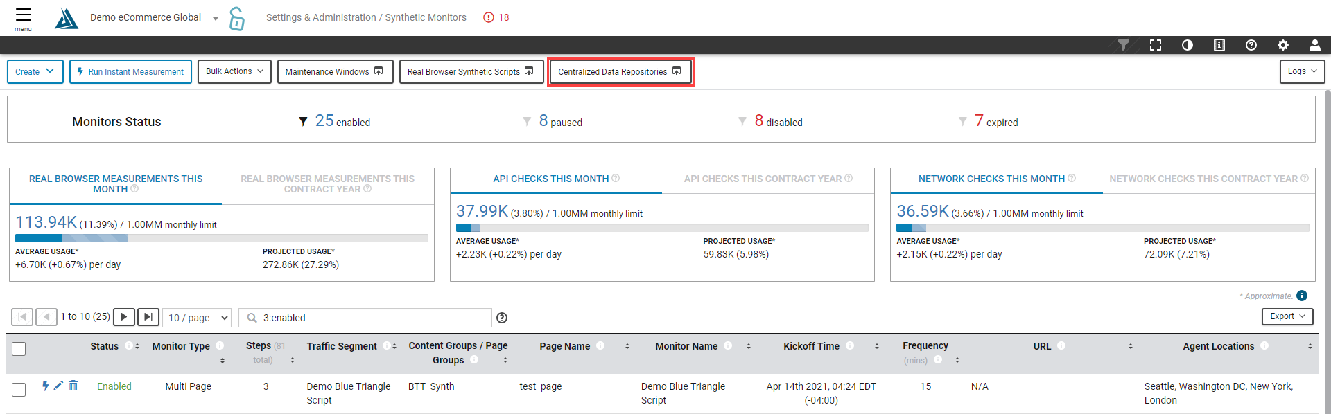Run instant measurement lightning icon in first row

coord(45,386)
